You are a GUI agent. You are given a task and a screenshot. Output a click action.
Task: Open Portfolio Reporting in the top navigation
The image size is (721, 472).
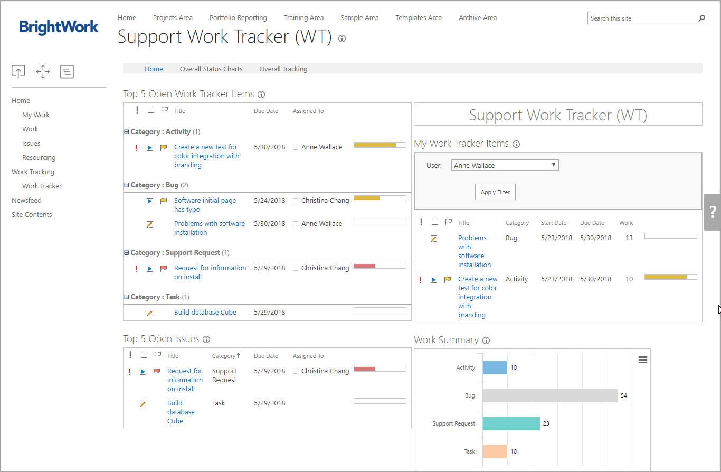[x=238, y=17]
